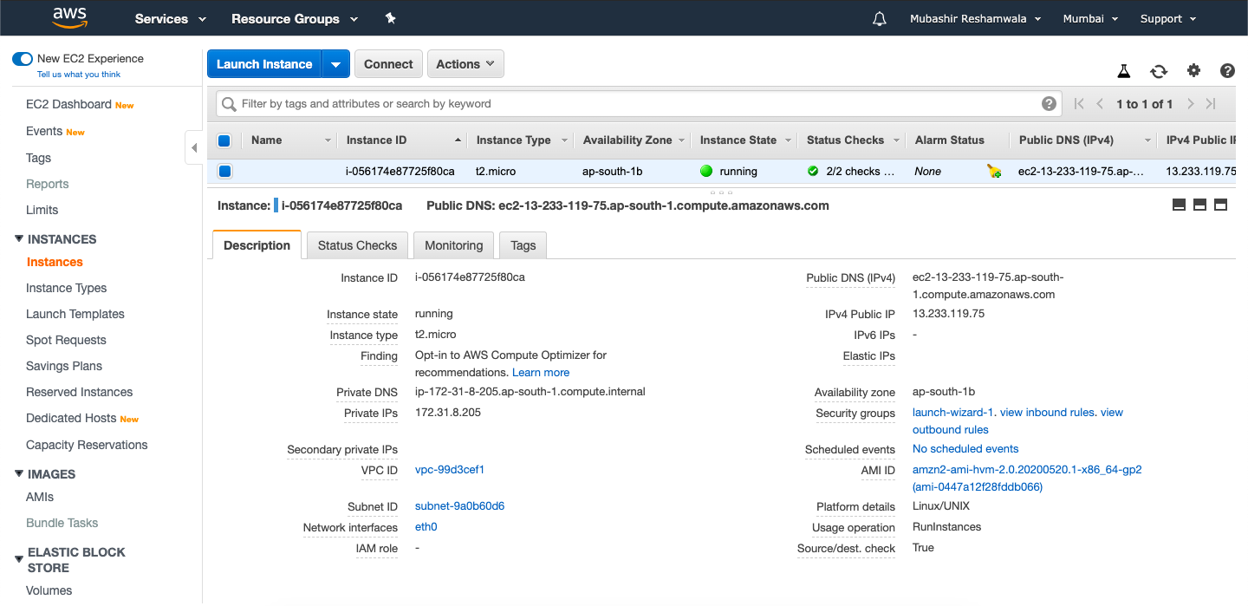Open the vpc-99d3cef1 link
This screenshot has height=606, width=1248.
(450, 470)
